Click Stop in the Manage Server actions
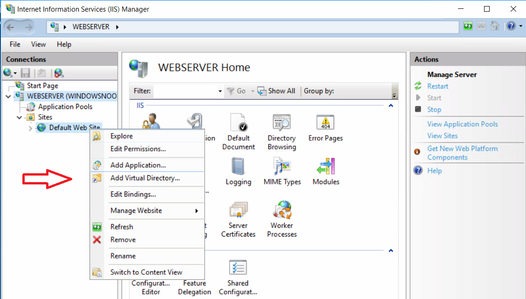526x299 pixels. click(434, 109)
